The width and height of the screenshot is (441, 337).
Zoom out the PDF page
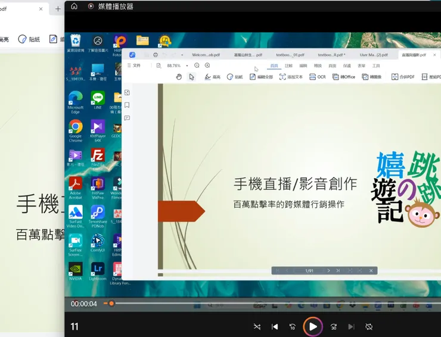197,65
